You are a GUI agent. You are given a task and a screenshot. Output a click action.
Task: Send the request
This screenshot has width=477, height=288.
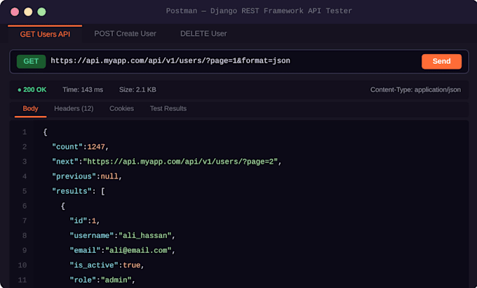click(x=441, y=61)
